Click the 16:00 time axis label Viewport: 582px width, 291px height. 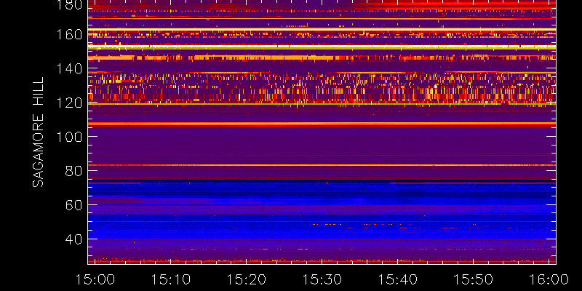(549, 279)
